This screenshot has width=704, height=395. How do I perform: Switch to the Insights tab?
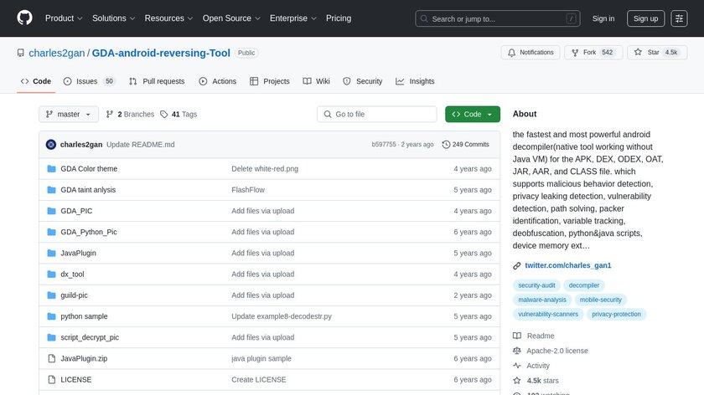[x=416, y=81]
